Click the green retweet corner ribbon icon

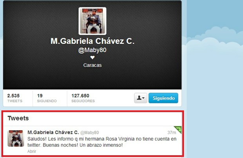pyautogui.click(x=179, y=129)
